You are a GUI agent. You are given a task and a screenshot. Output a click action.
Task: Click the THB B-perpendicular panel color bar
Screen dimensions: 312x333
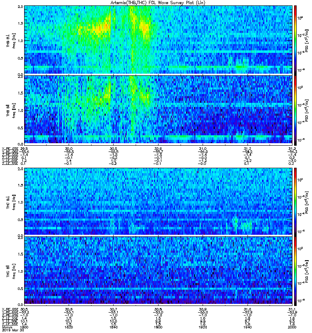click(x=295, y=40)
